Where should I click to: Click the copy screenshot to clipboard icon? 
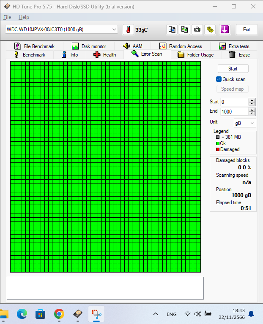(x=184, y=30)
